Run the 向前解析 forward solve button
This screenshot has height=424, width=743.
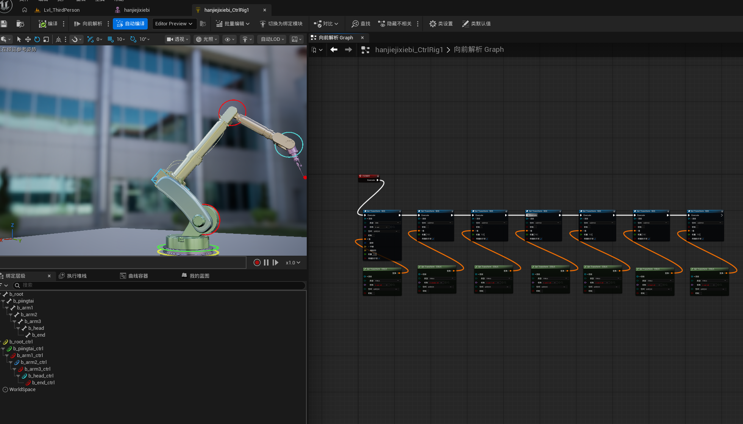click(x=88, y=24)
